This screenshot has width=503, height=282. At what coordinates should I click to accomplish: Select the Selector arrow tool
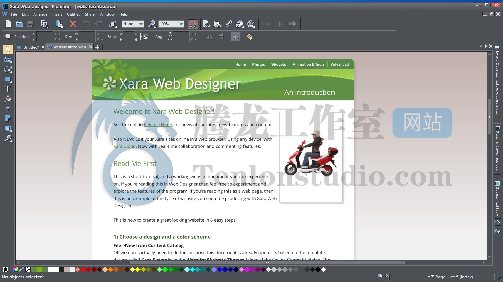(8, 50)
